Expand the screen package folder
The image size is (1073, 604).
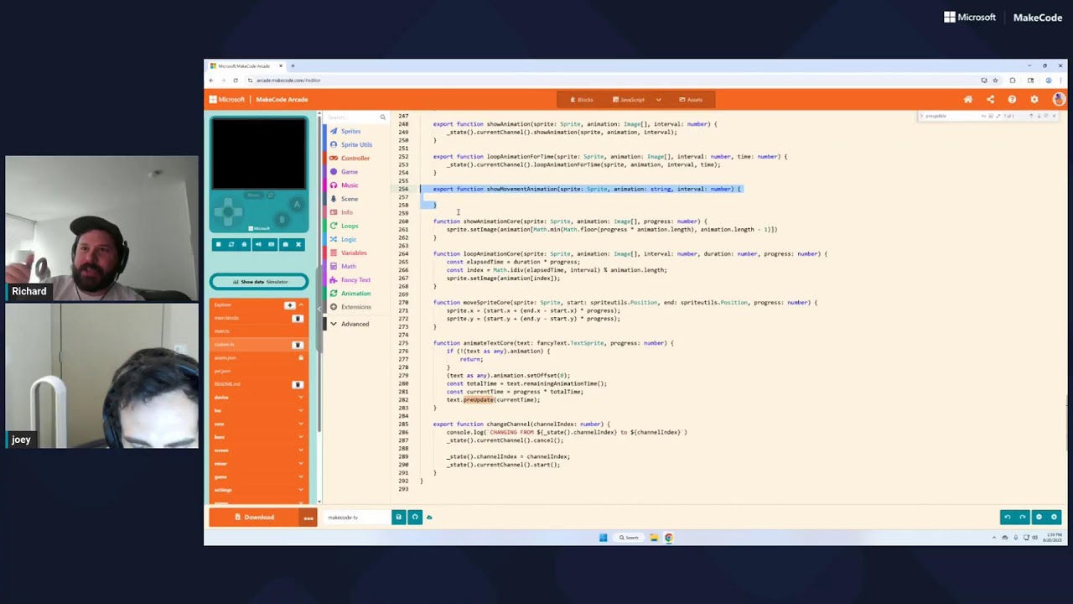coord(259,450)
